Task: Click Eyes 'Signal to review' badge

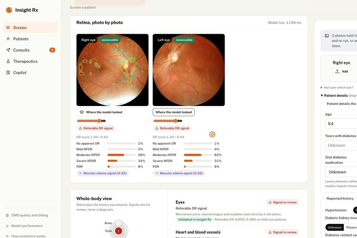Action: coord(283,202)
